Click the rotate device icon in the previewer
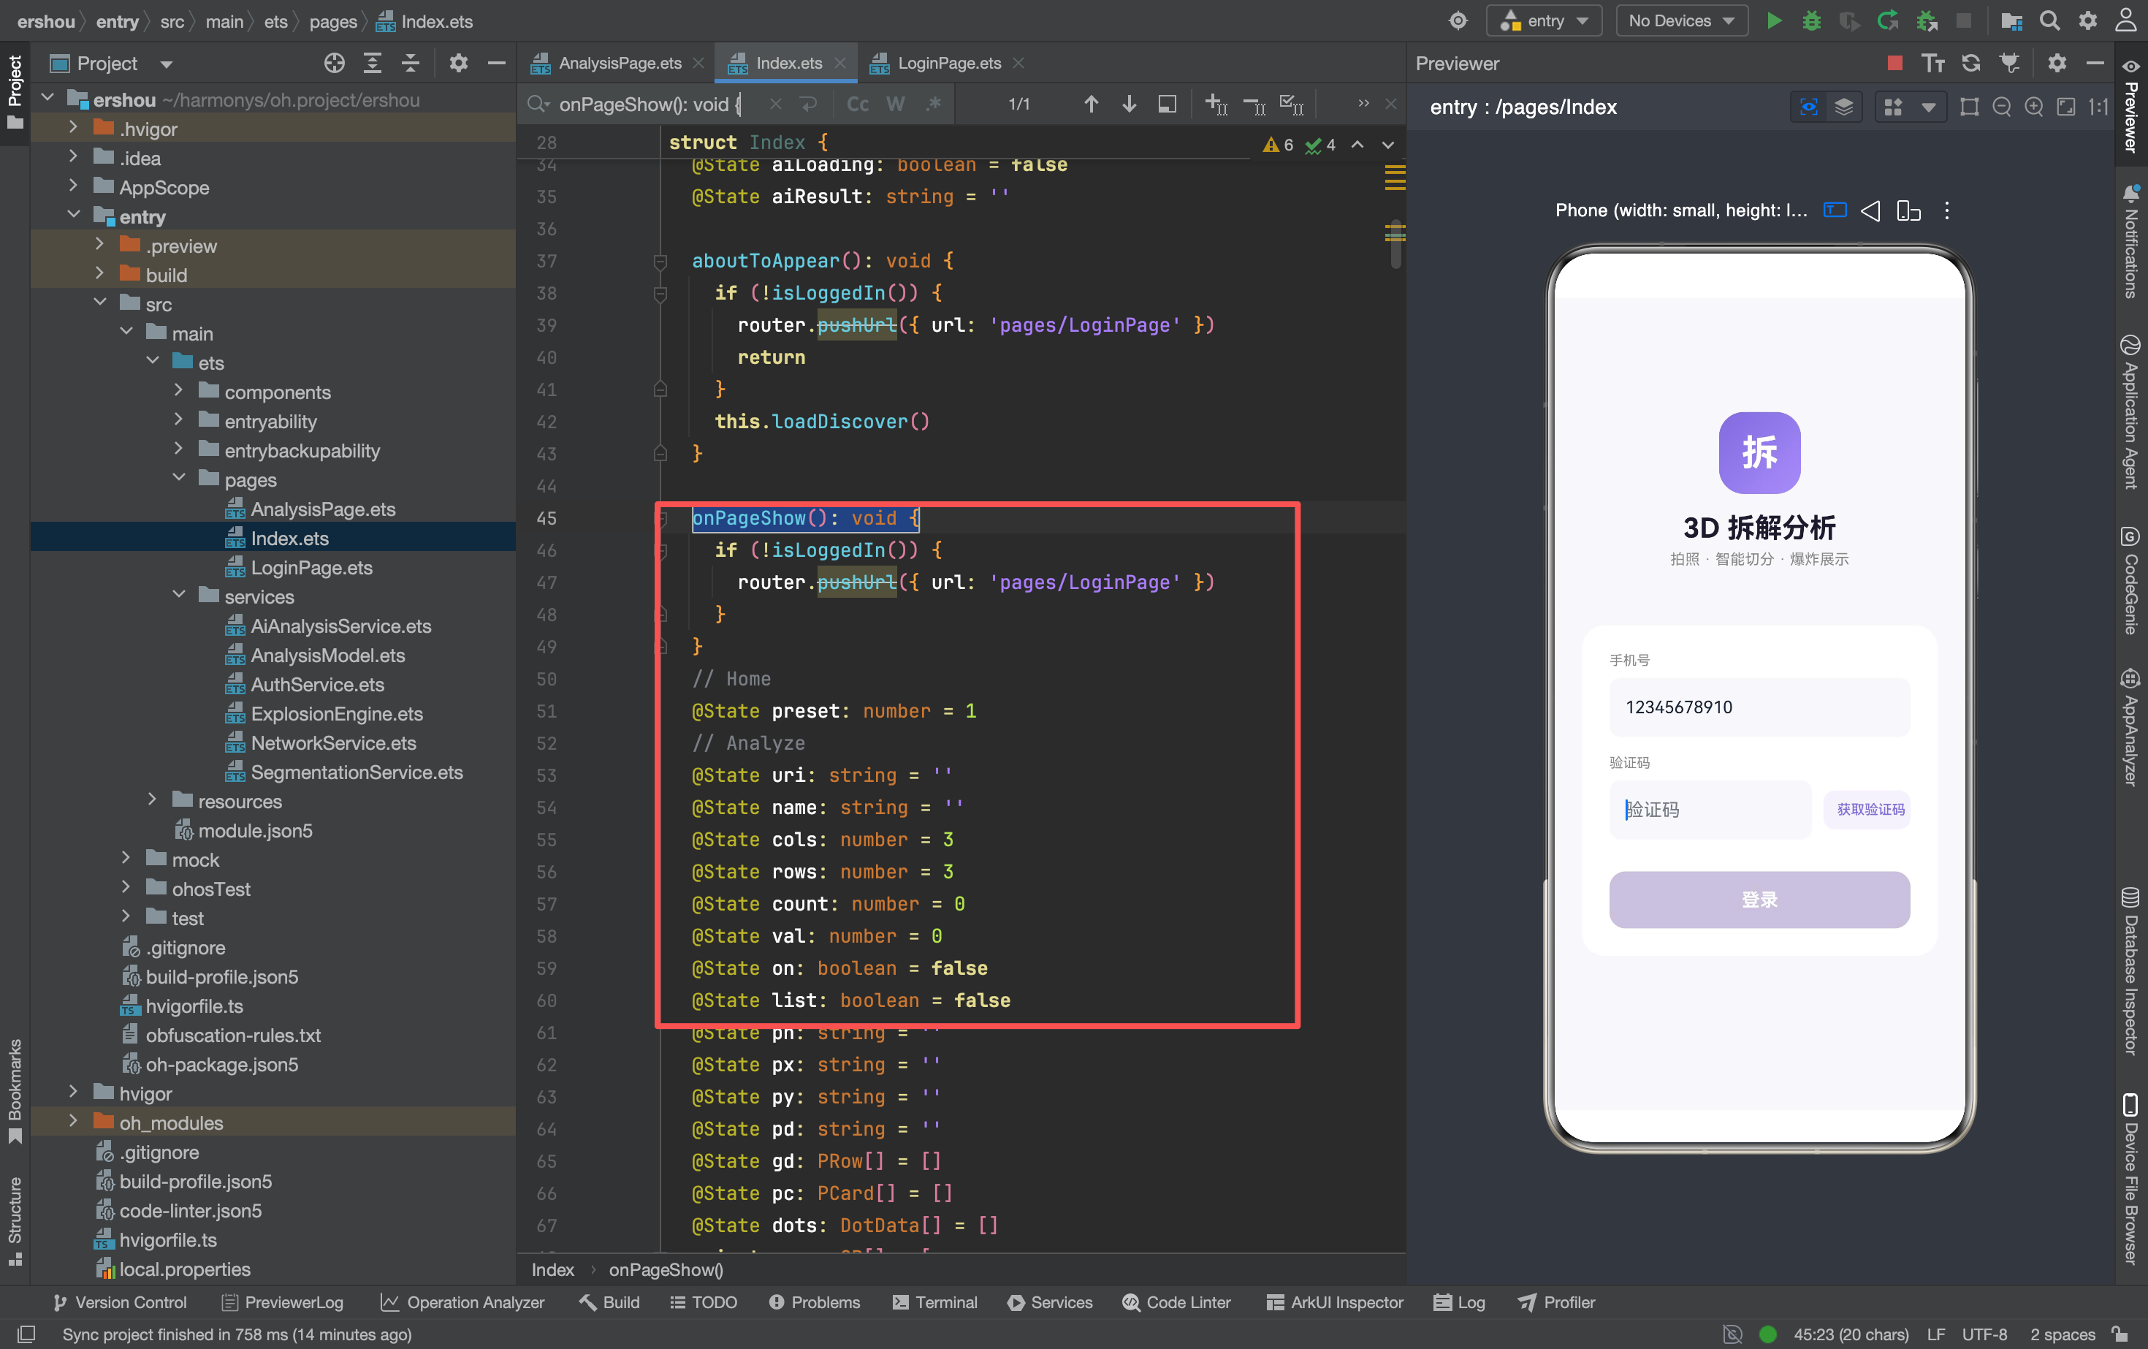This screenshot has height=1349, width=2148. coord(1908,210)
